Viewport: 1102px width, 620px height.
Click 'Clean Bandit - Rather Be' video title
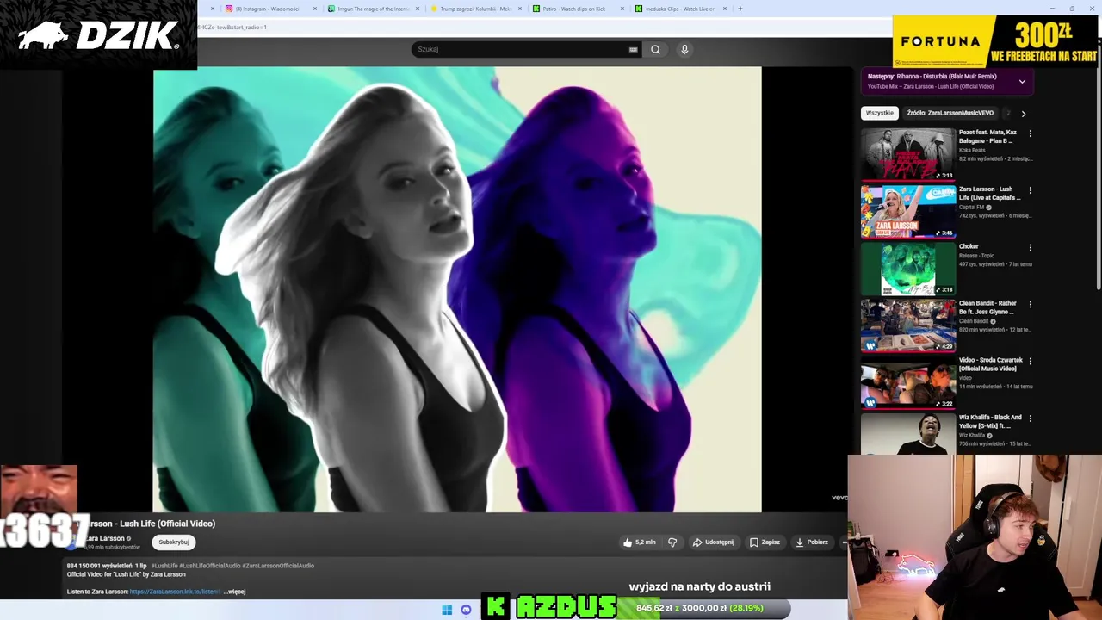point(988,307)
